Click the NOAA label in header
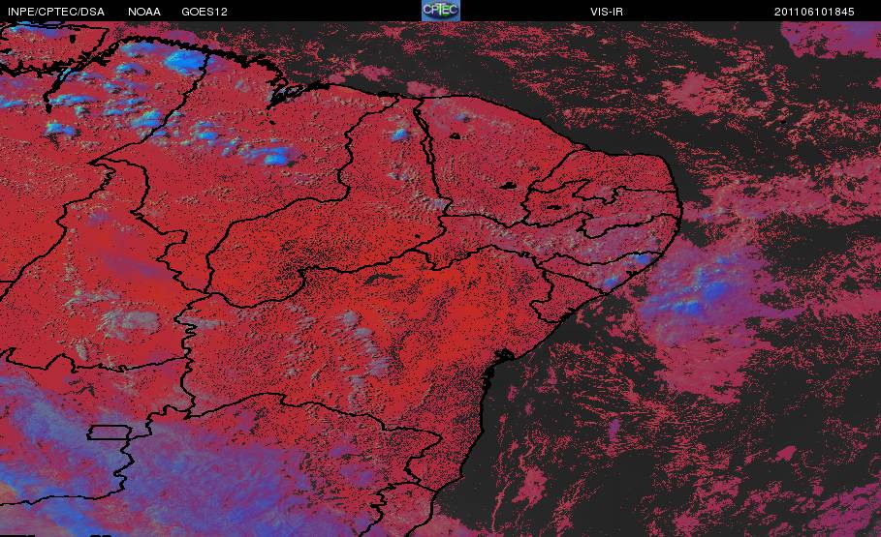Viewport: 881px width, 537px height. 143,12
